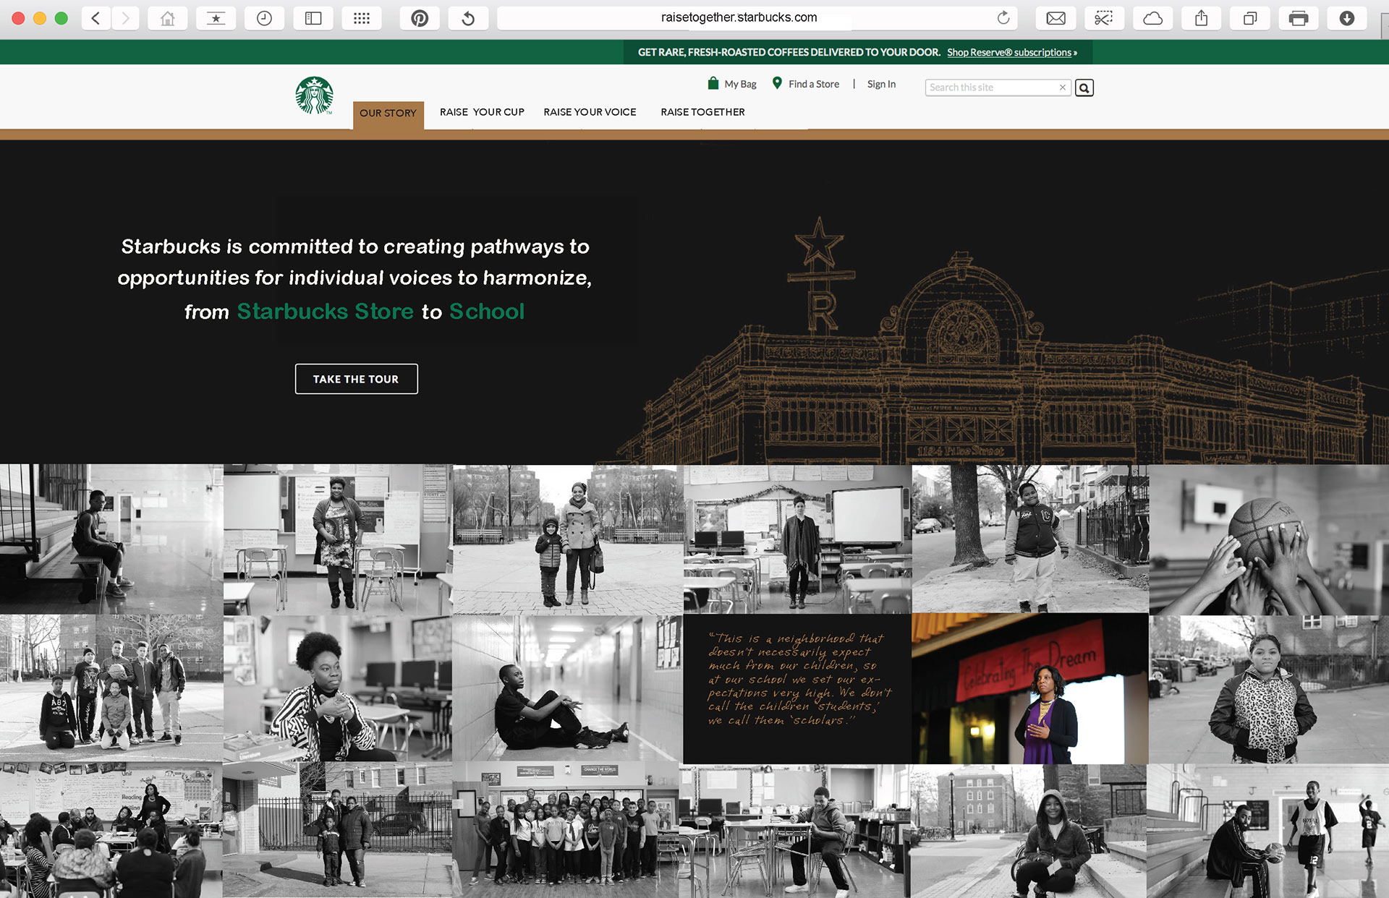Toggle the sidebar panel icon
Image resolution: width=1389 pixels, height=898 pixels.
[x=313, y=18]
